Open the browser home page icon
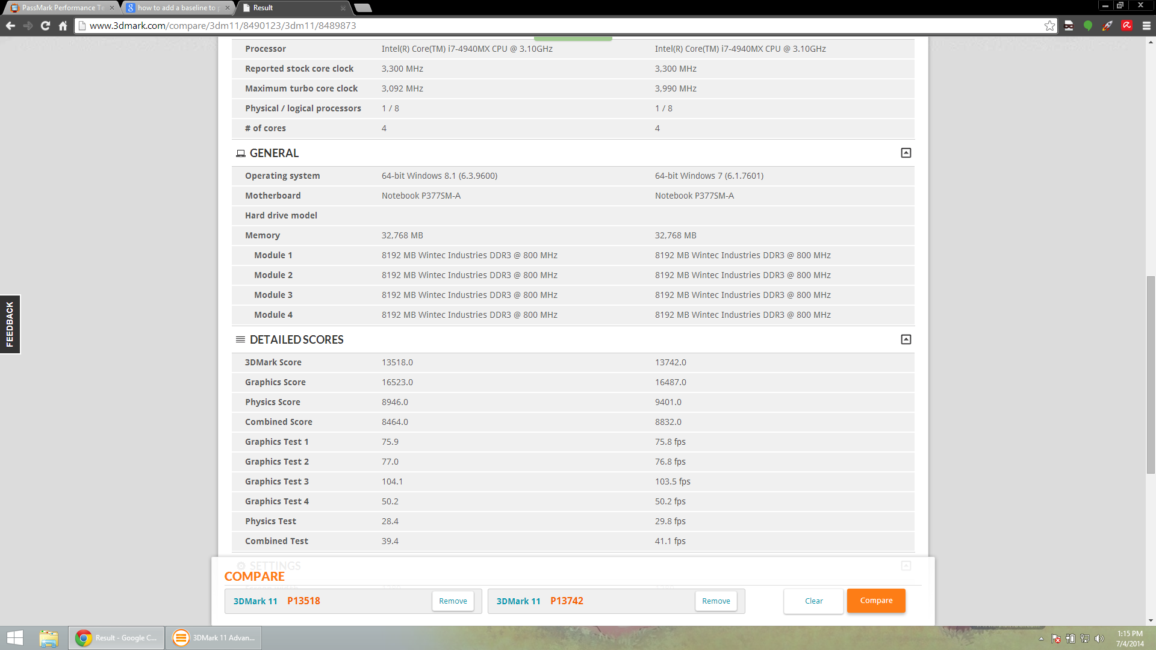Viewport: 1156px width, 650px height. pyautogui.click(x=63, y=25)
